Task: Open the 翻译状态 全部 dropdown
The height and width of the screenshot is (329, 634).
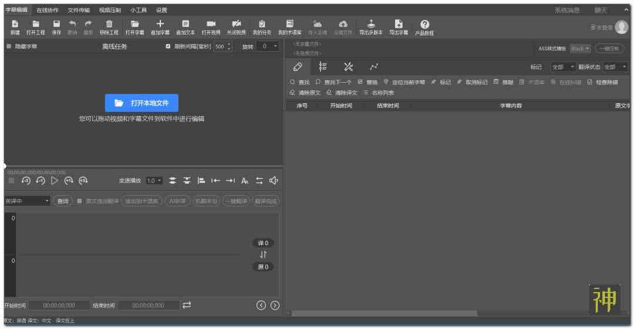Action: tap(615, 67)
